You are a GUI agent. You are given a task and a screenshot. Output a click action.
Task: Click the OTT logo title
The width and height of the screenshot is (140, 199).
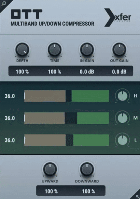point(26,14)
